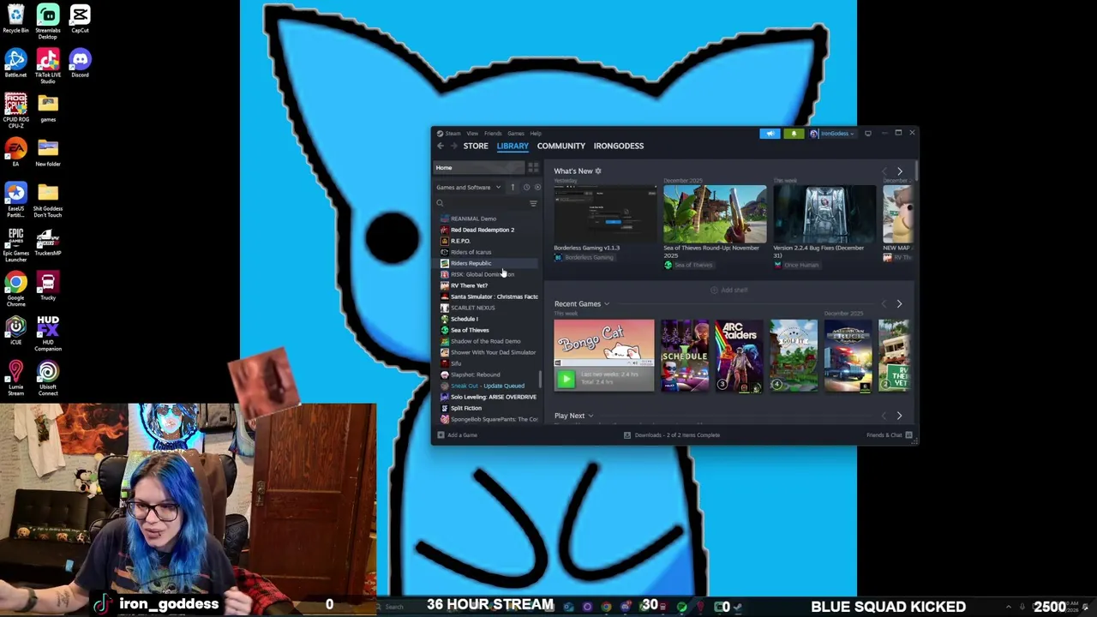This screenshot has height=617, width=1097.
Task: Open the Streamlabs Desktop desktop icon
Action: tap(48, 21)
